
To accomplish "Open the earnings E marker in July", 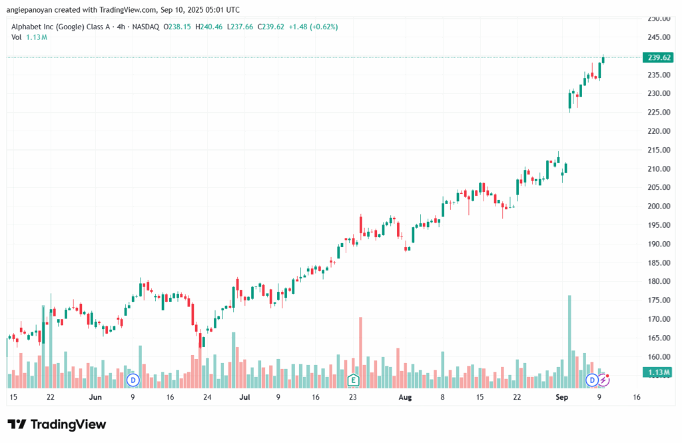I will 354,380.
